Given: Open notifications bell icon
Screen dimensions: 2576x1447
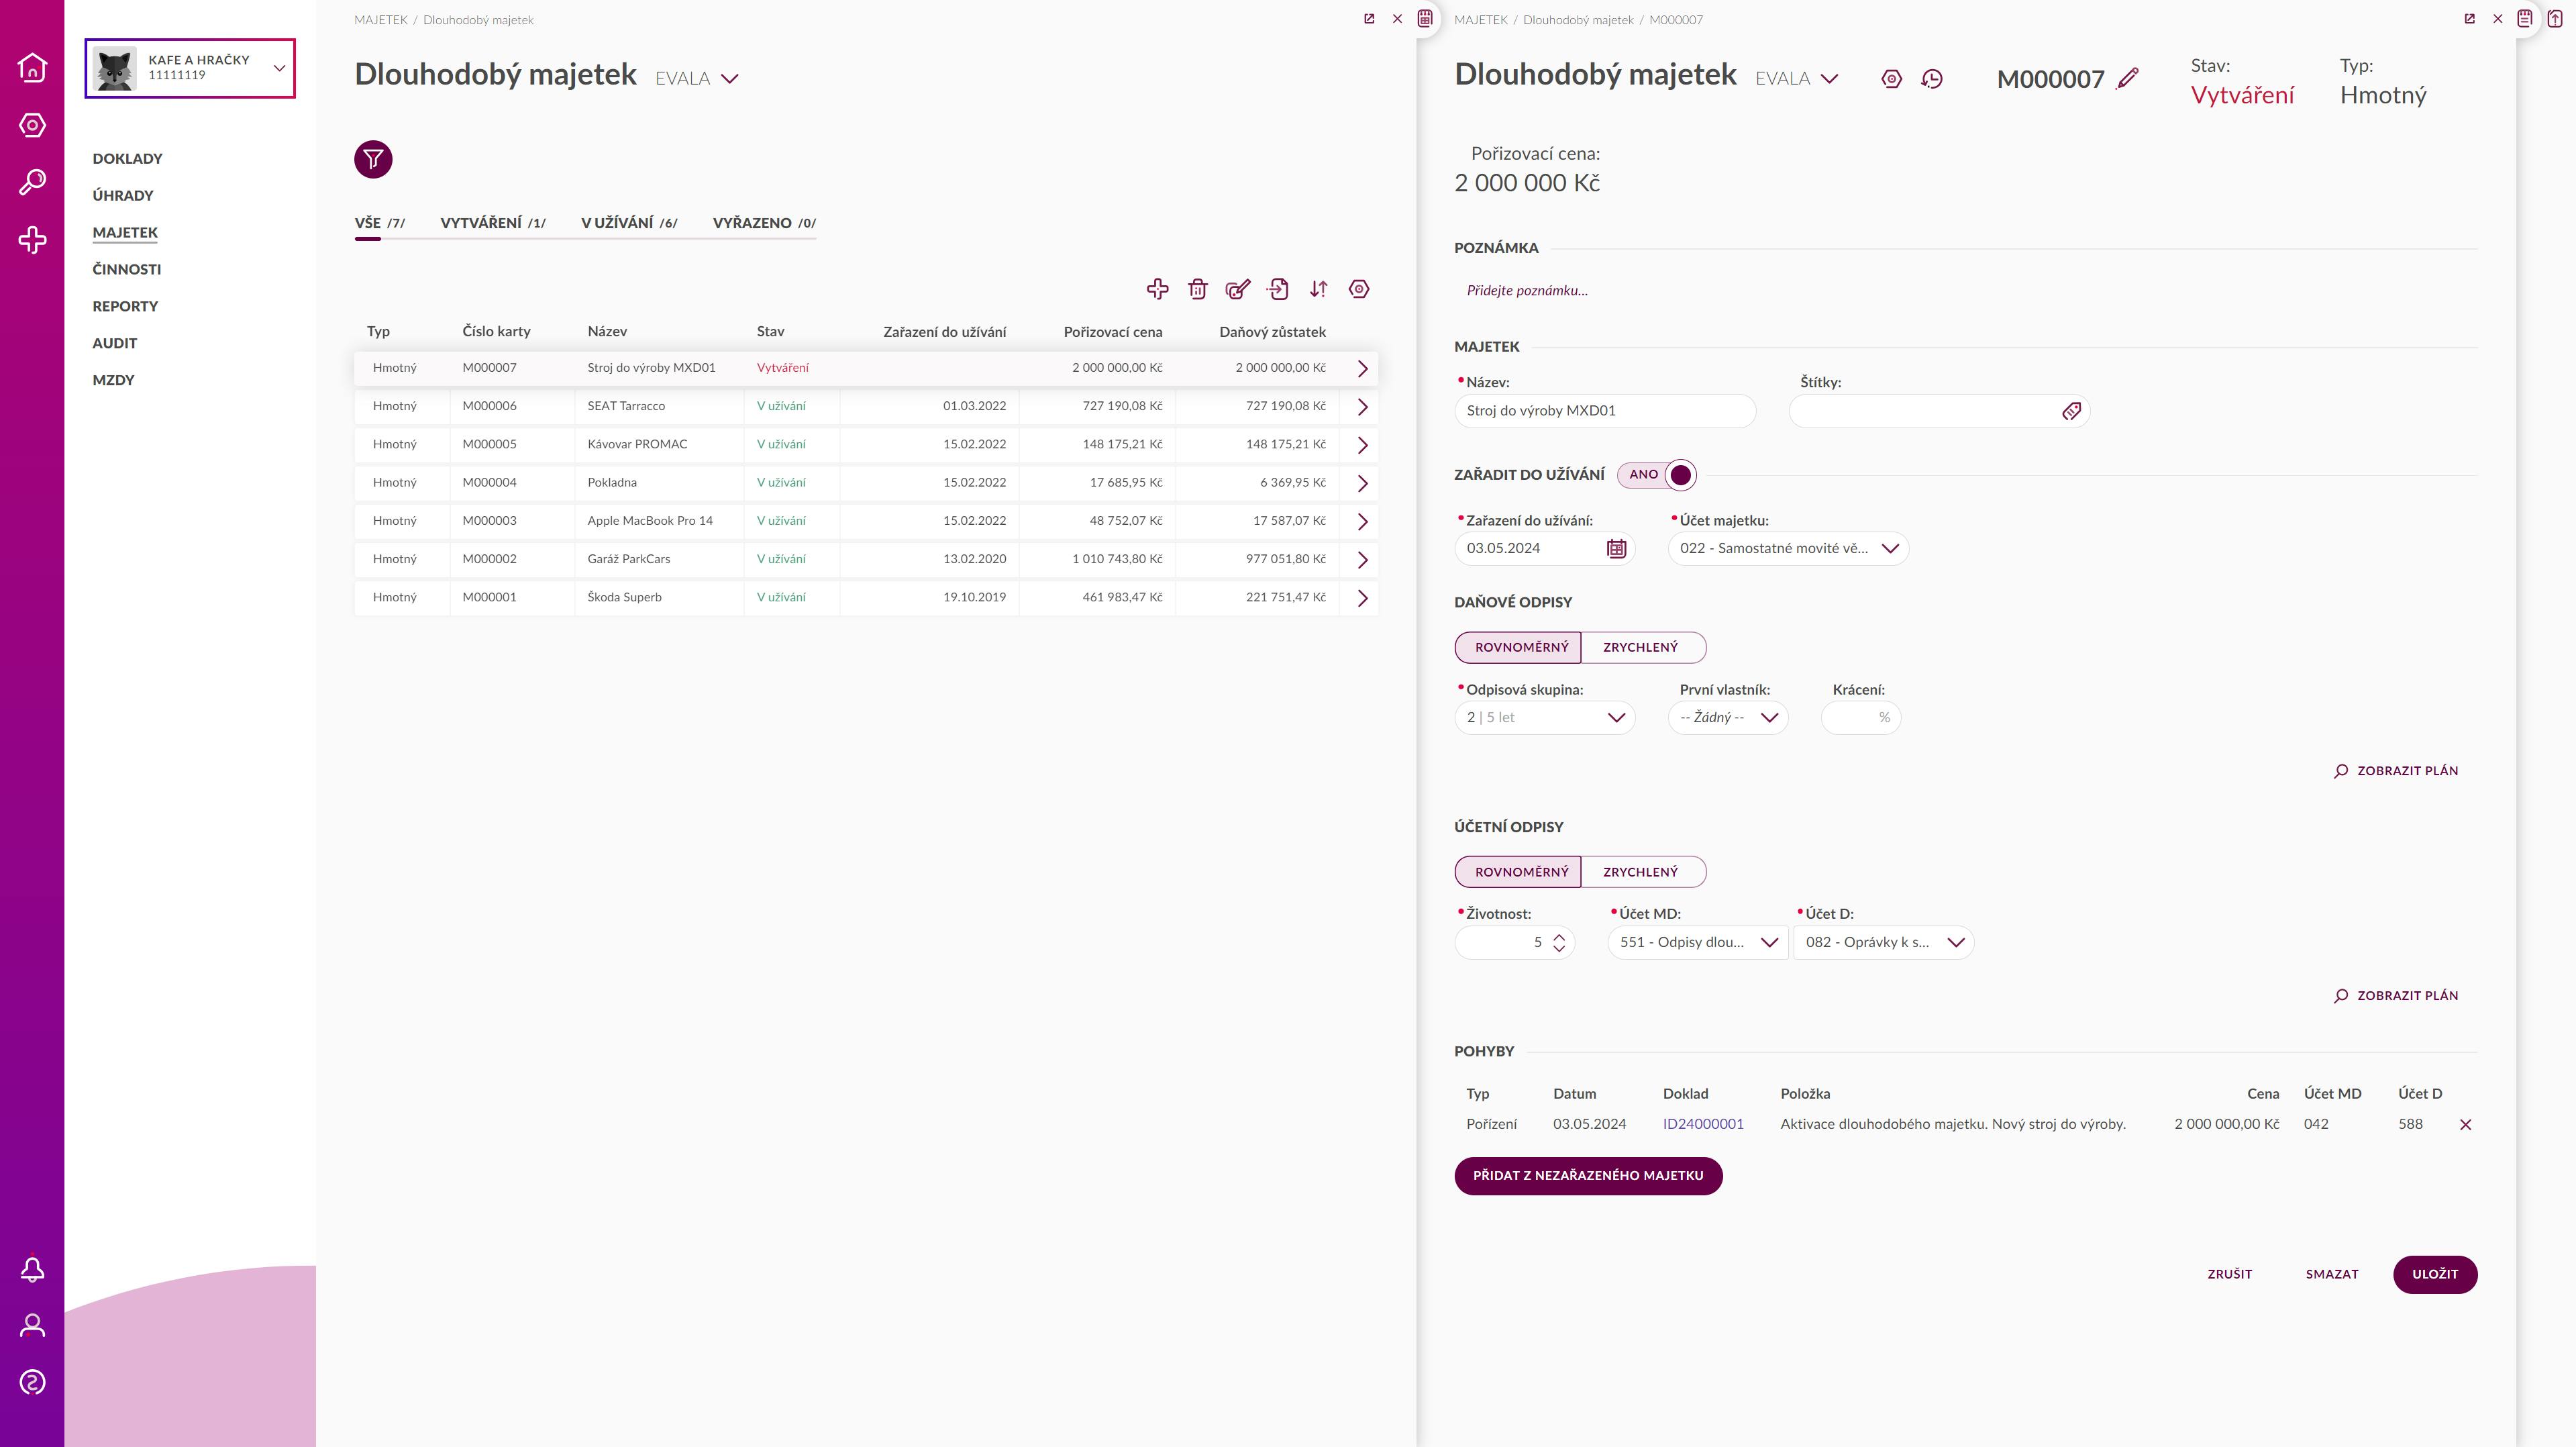Looking at the screenshot, I should (32, 1269).
